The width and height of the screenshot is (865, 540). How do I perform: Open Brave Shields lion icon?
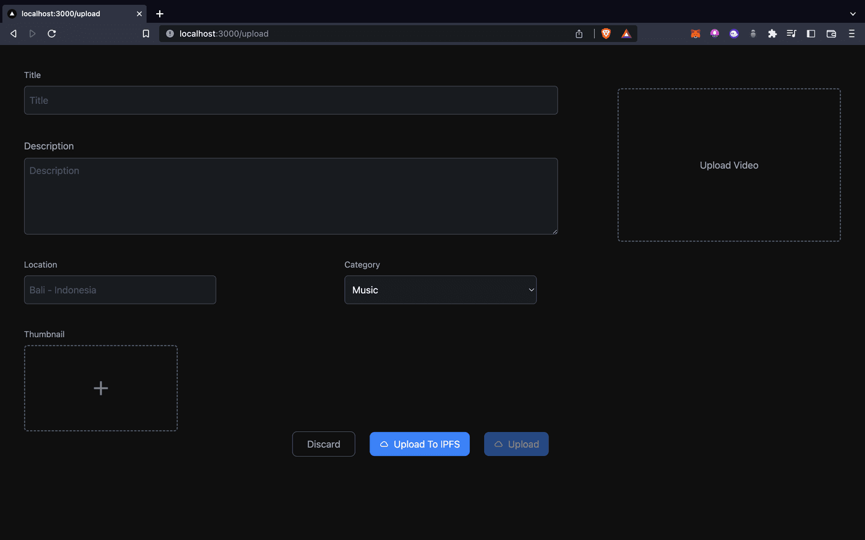click(606, 34)
